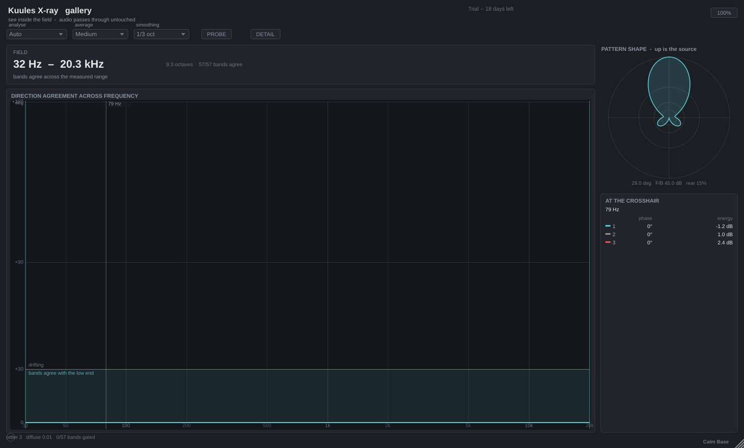
Task: Click the 'rear 15%' readout
Action: (x=696, y=183)
